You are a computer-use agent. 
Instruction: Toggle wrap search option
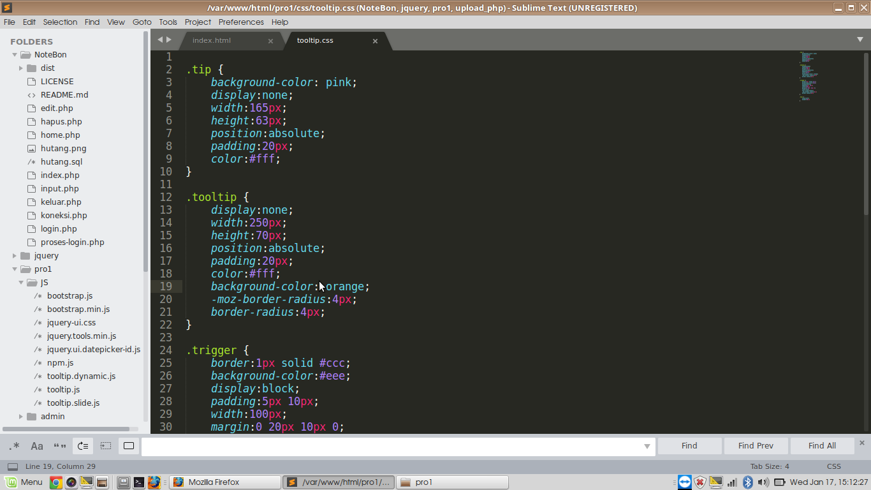83,445
